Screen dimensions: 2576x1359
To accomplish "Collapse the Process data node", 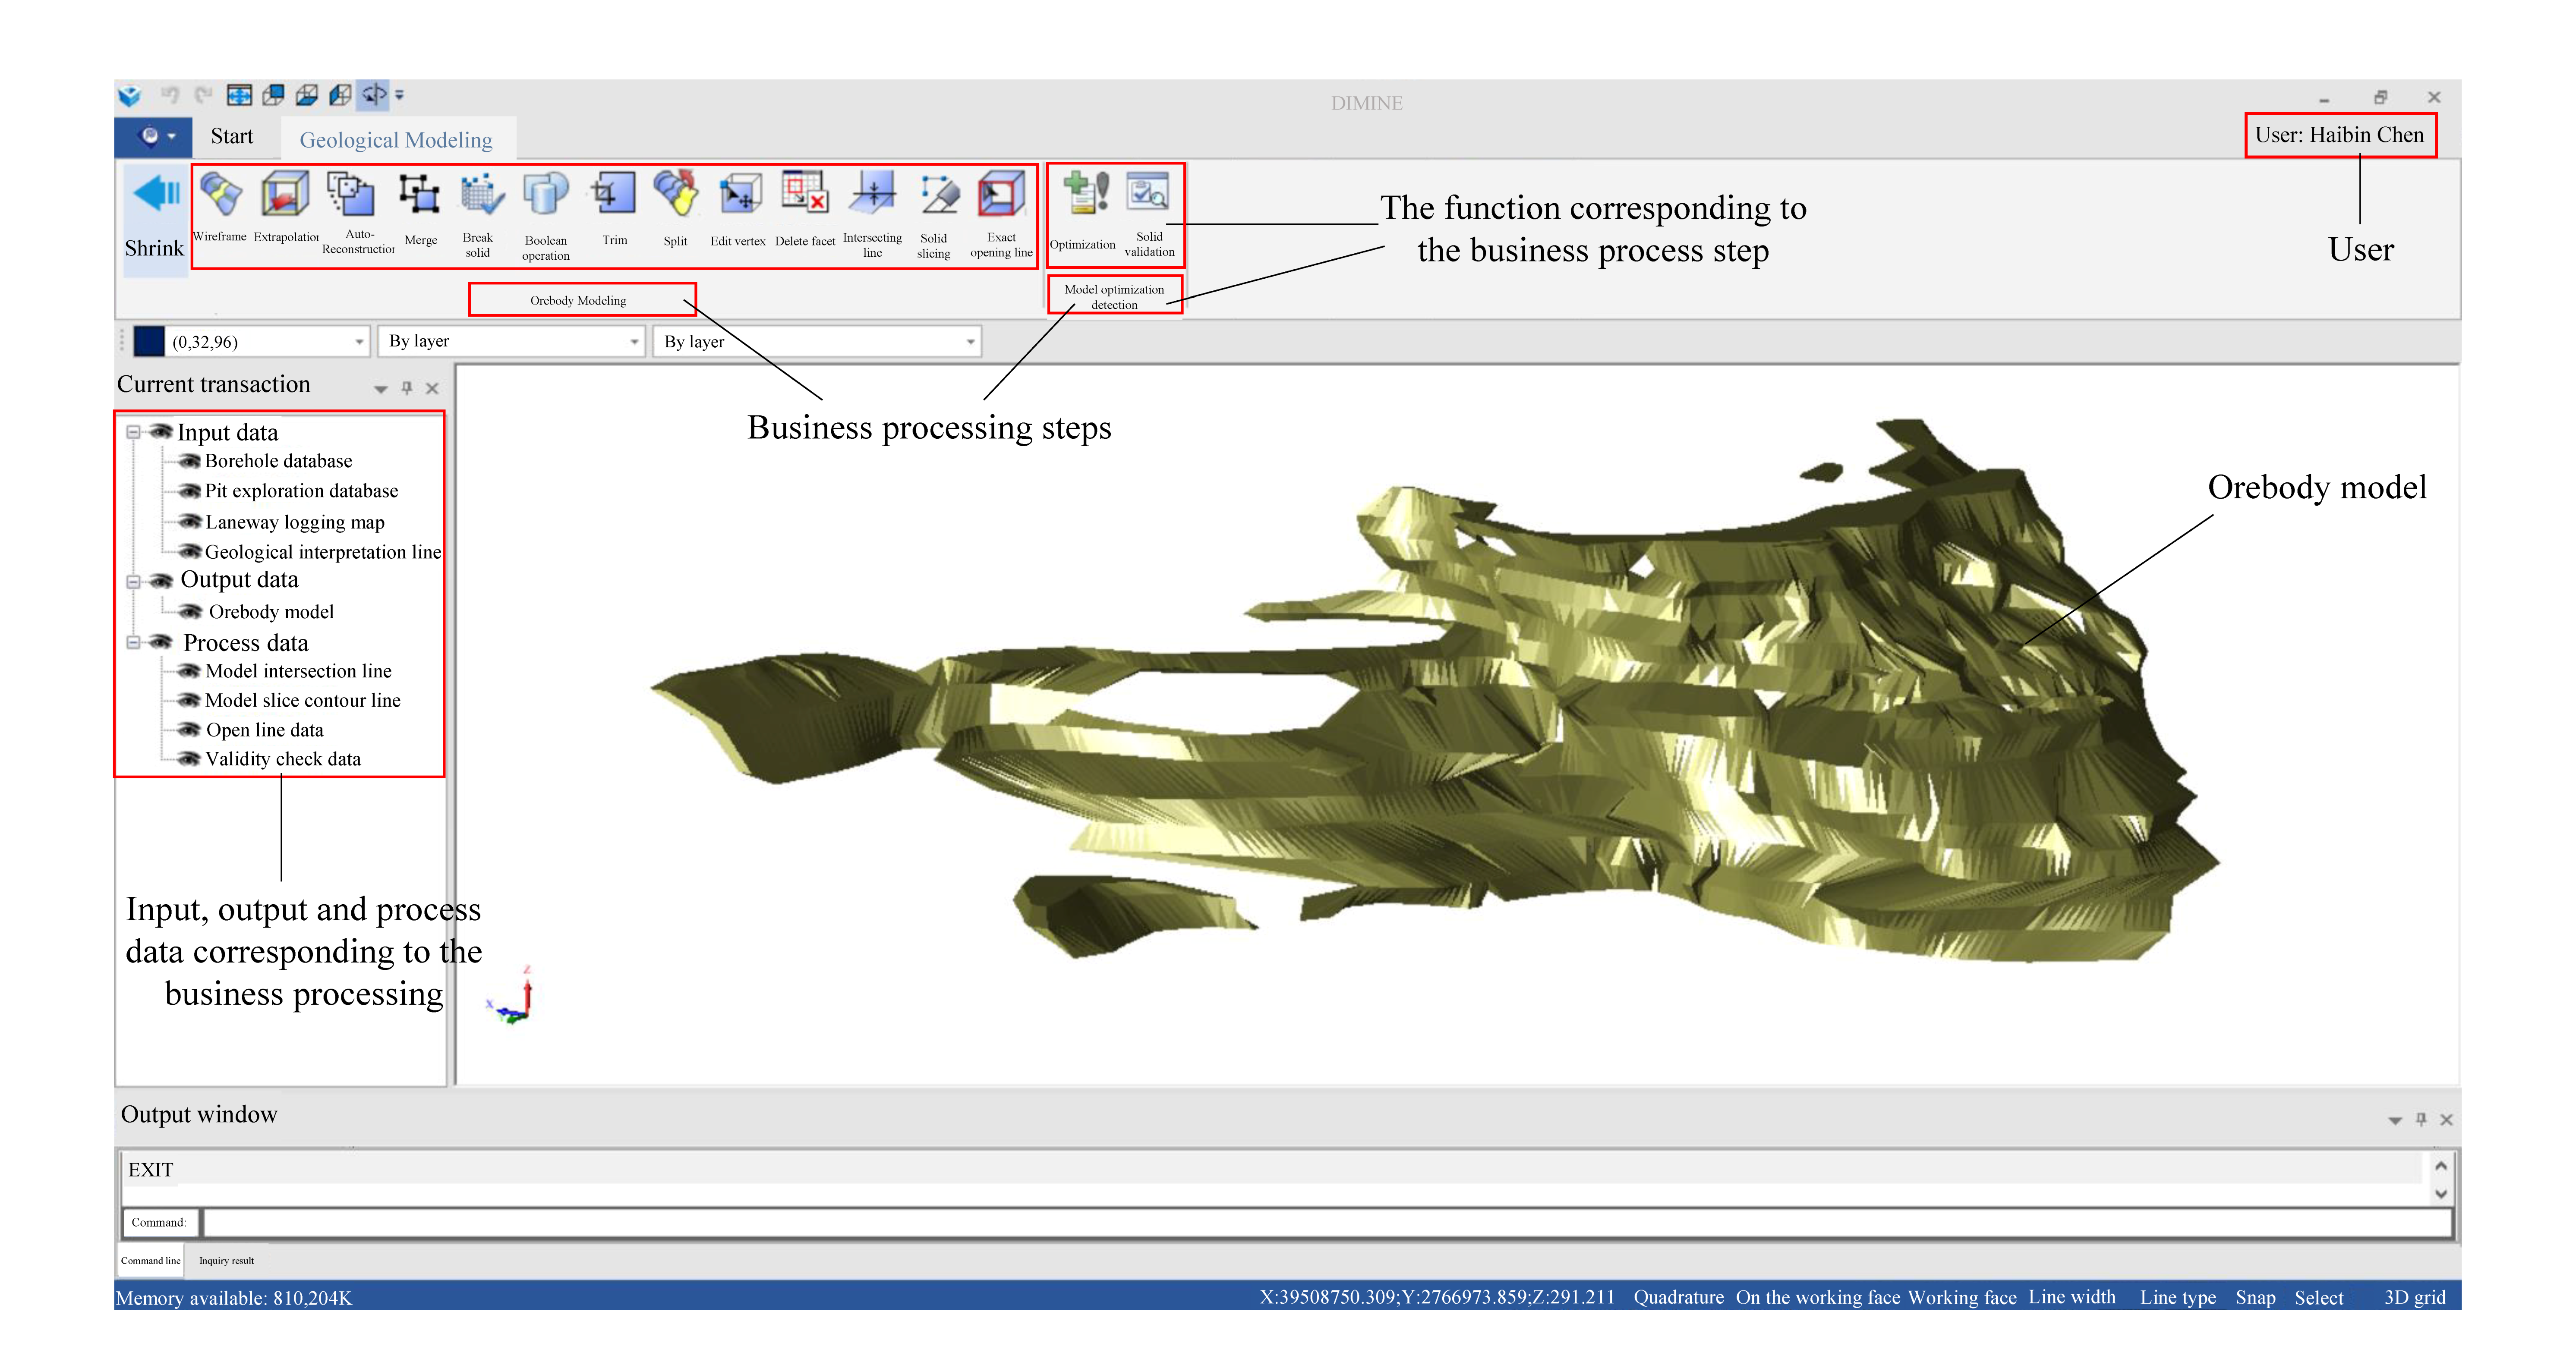I will (133, 643).
